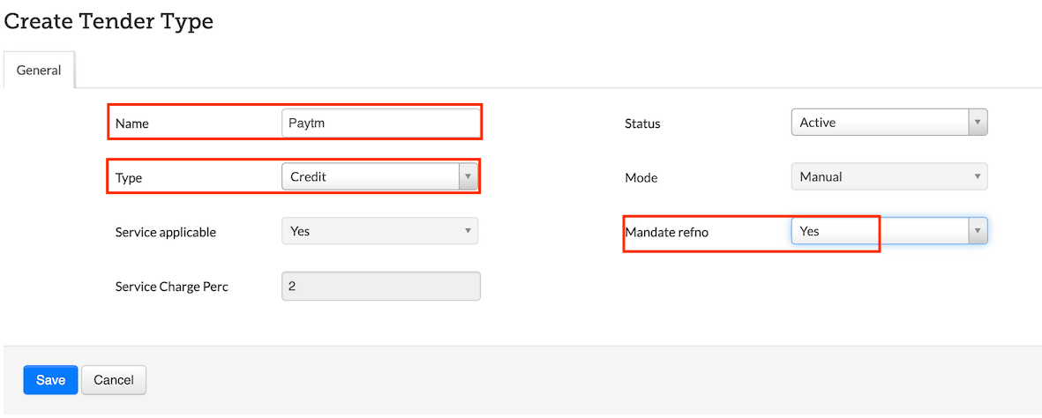Click the arrow of Service applicable dropdown

coord(467,231)
